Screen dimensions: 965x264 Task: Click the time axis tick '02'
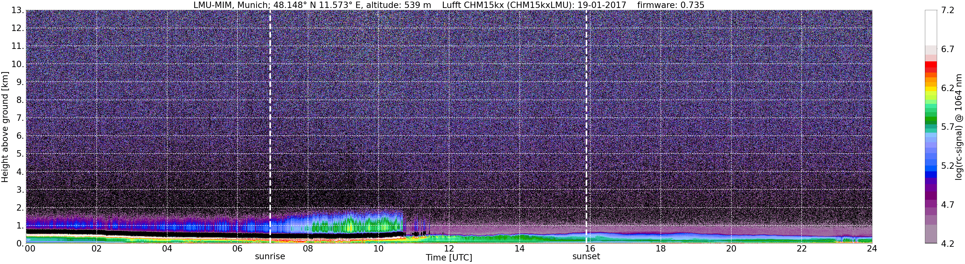(97, 249)
